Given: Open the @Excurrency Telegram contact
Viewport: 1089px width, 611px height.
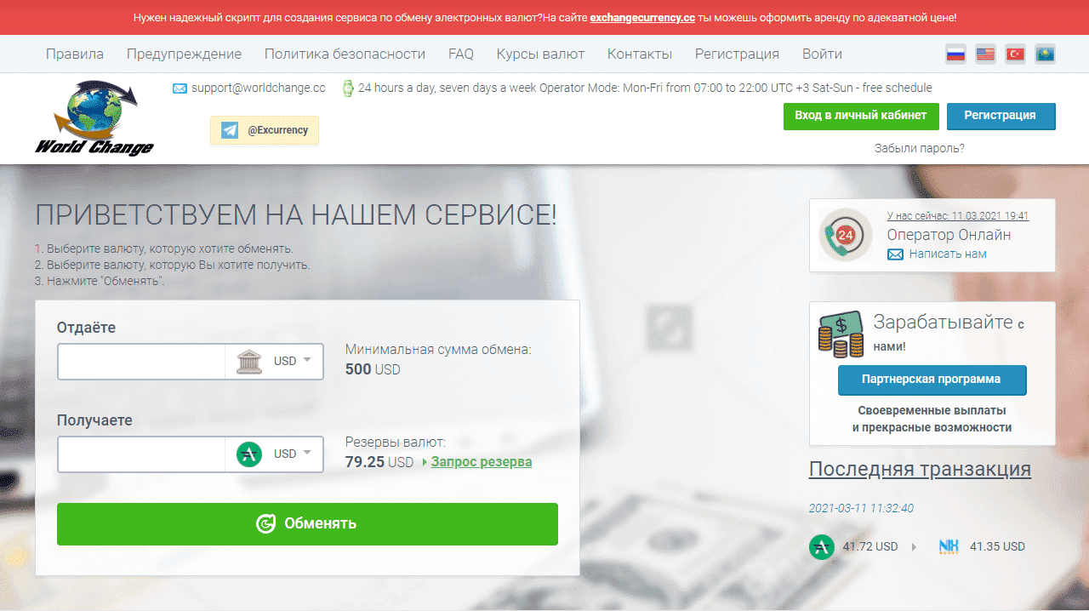Looking at the screenshot, I should coord(265,131).
